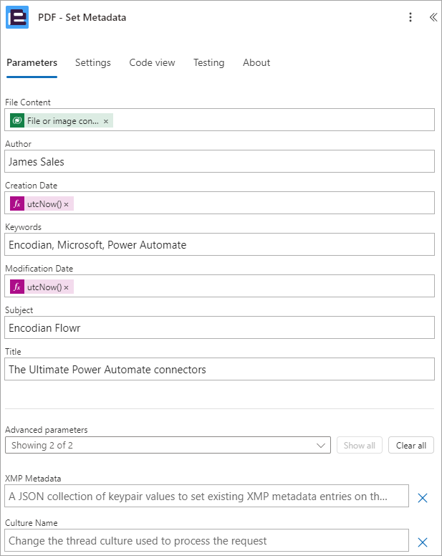
Task: Click into the Subject input field
Action: click(x=219, y=327)
